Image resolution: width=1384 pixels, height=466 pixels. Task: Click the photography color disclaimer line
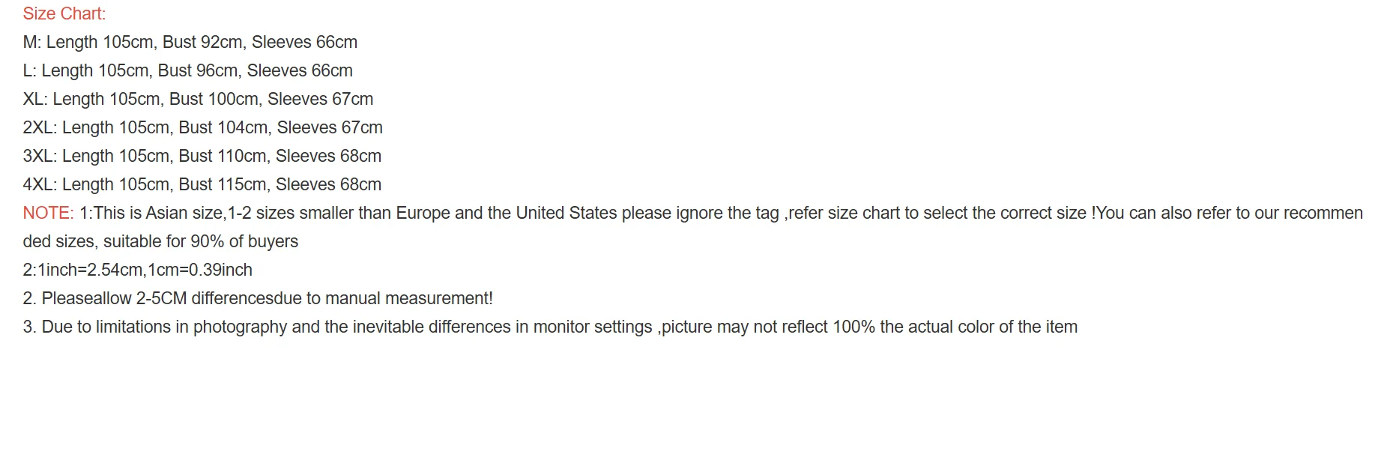click(x=550, y=327)
